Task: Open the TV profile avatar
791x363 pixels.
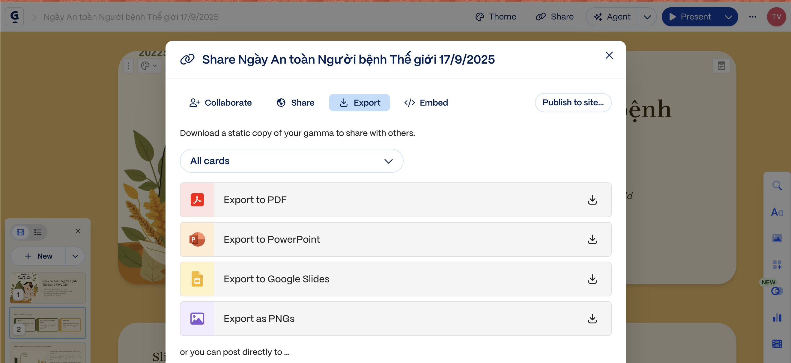Action: [x=776, y=16]
